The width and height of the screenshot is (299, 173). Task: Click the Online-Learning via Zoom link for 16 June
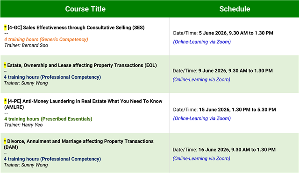[201, 159]
